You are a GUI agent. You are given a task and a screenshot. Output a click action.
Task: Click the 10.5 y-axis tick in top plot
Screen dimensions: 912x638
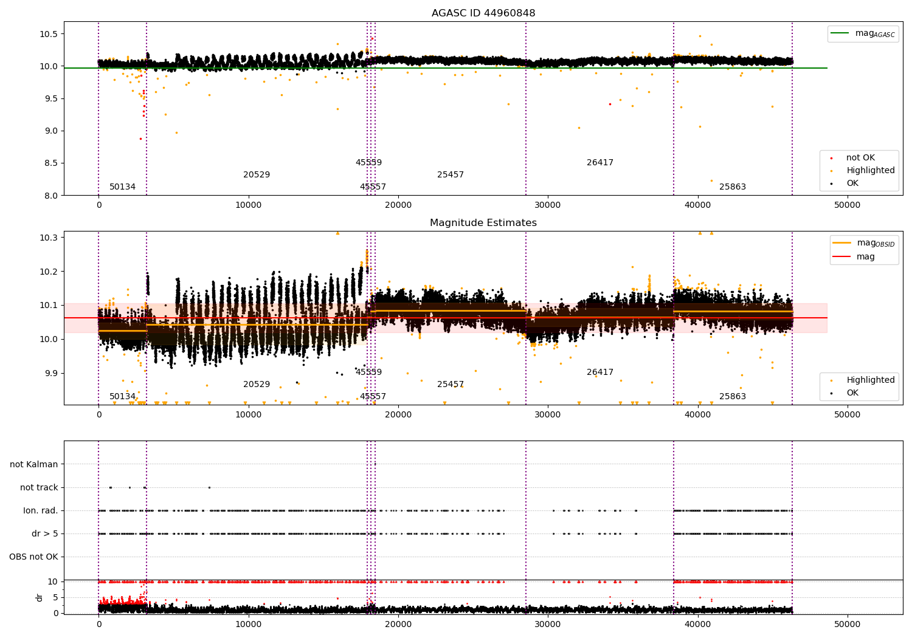point(48,34)
